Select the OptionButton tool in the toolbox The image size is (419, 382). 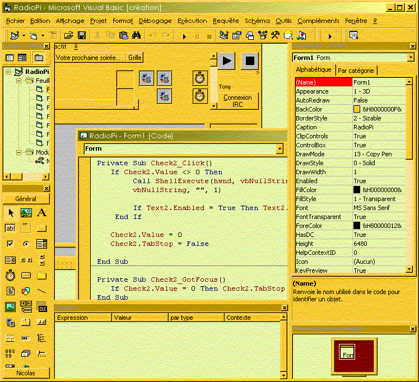pos(26,244)
